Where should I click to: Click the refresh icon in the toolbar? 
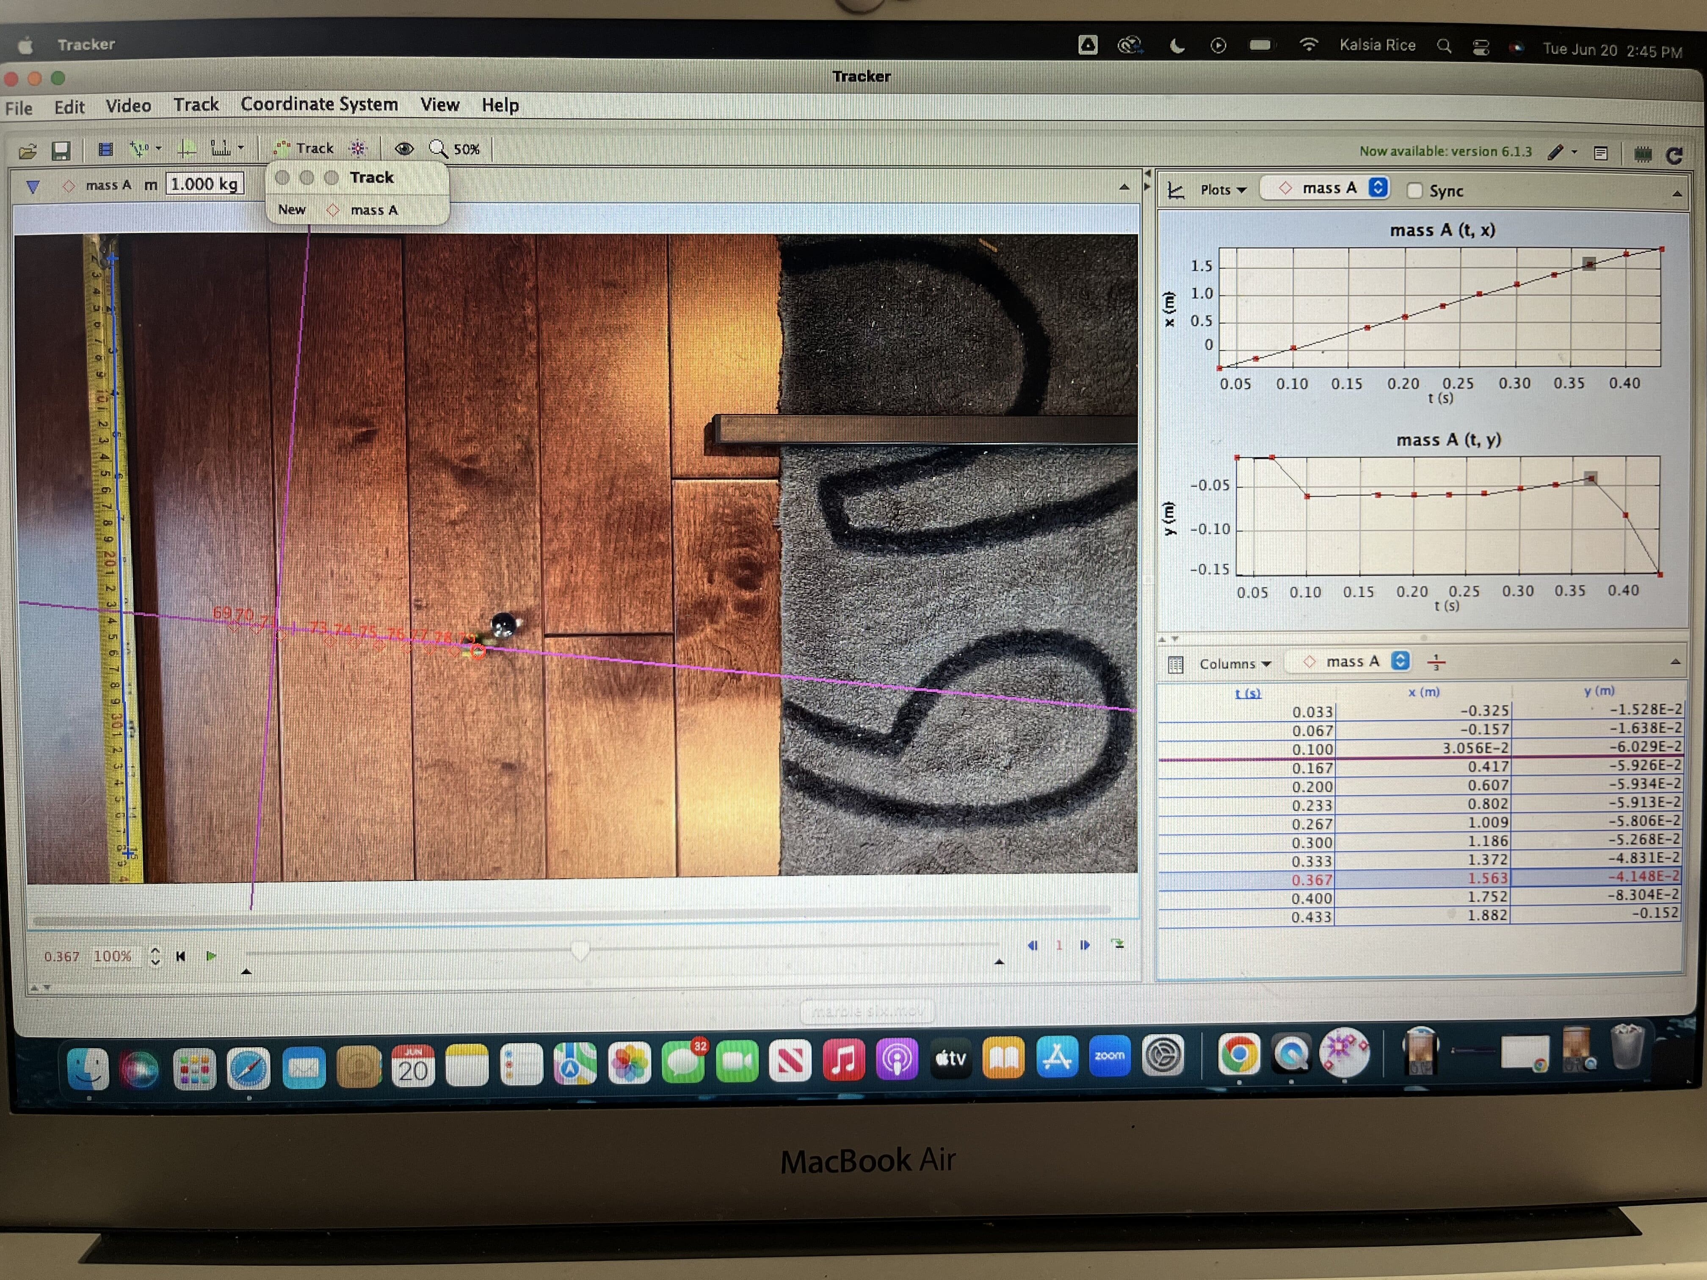(x=1674, y=156)
